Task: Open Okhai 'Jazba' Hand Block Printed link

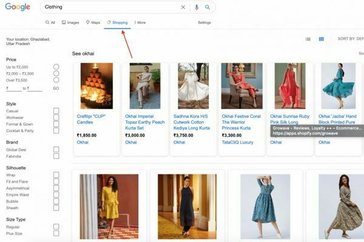Action: tap(337, 119)
